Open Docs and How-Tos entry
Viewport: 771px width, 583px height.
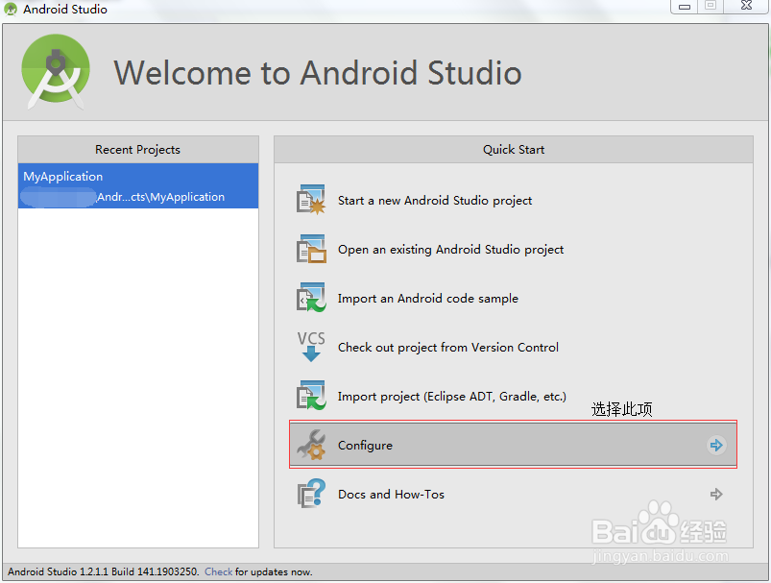(513, 494)
